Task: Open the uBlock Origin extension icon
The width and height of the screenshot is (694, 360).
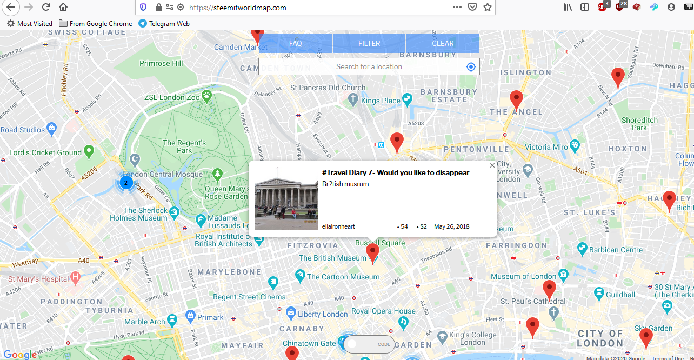Action: 620,6
